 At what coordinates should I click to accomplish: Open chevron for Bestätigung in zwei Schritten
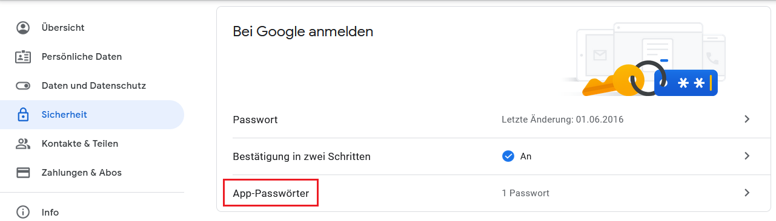tap(747, 156)
